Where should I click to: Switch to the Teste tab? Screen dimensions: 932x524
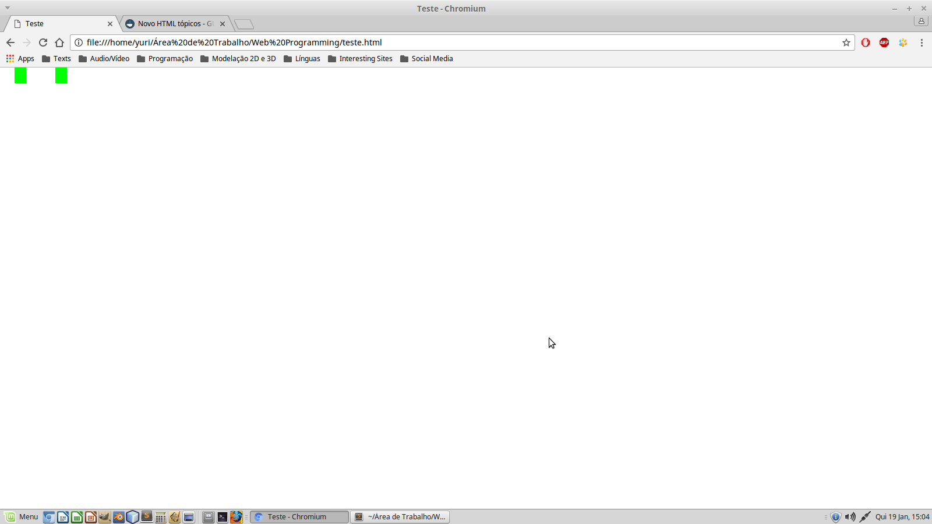coord(61,24)
